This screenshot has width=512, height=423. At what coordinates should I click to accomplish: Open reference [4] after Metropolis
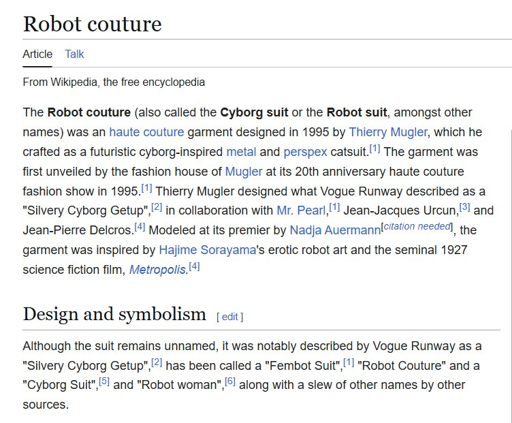(x=194, y=266)
